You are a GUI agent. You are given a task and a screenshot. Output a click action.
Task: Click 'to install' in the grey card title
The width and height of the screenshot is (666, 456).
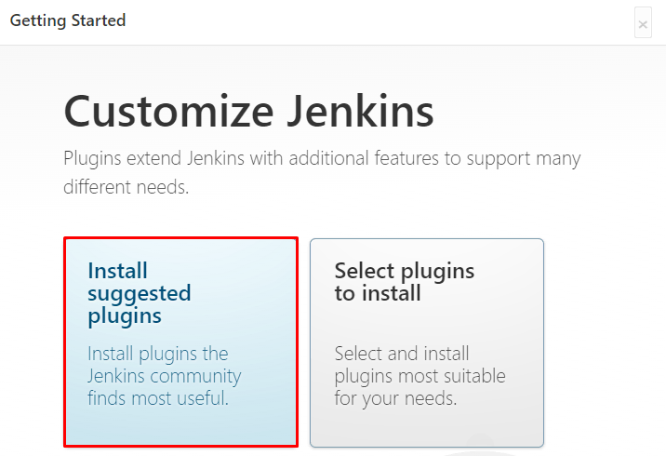pos(378,294)
